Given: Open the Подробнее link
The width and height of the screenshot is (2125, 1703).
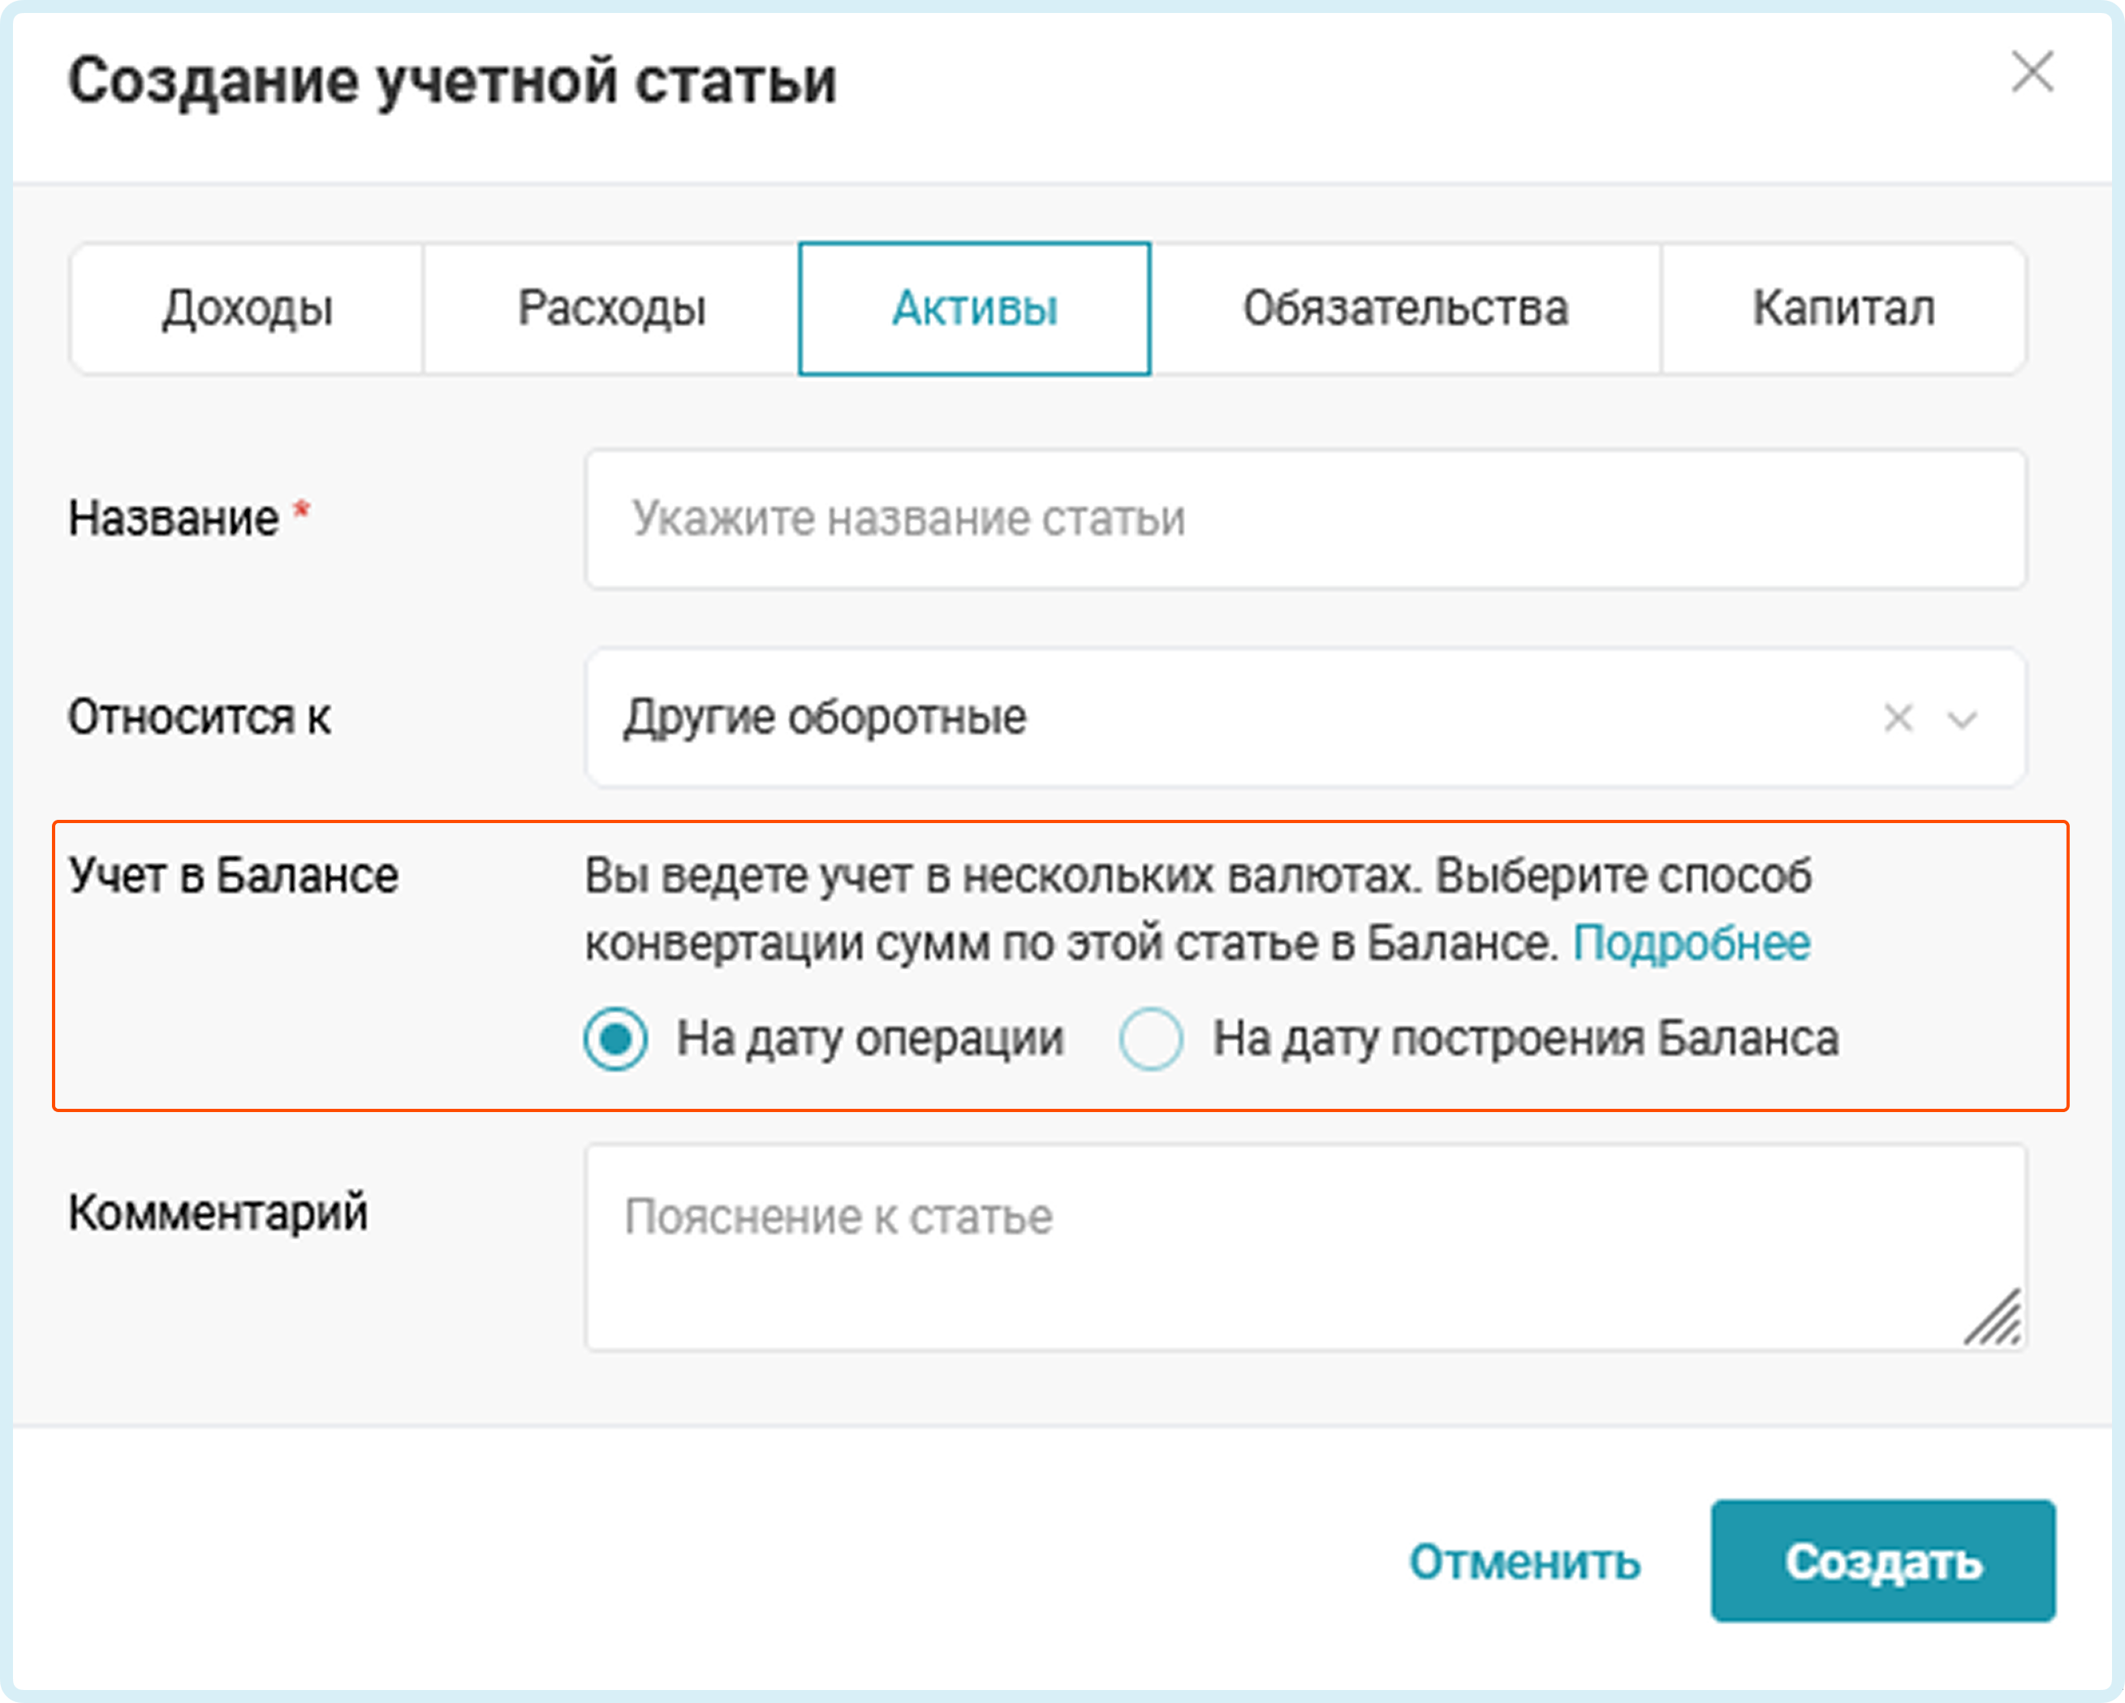Looking at the screenshot, I should (1692, 943).
